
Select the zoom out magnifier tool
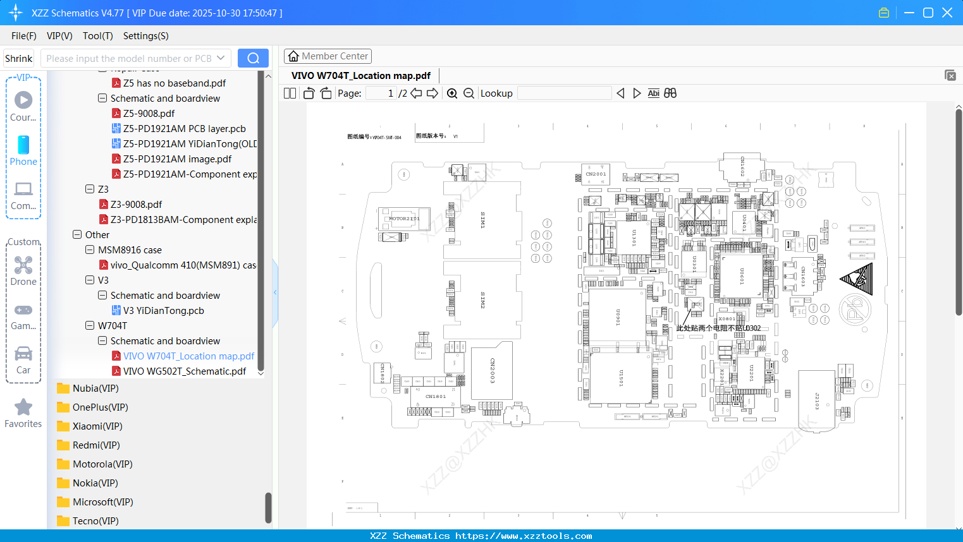click(469, 93)
